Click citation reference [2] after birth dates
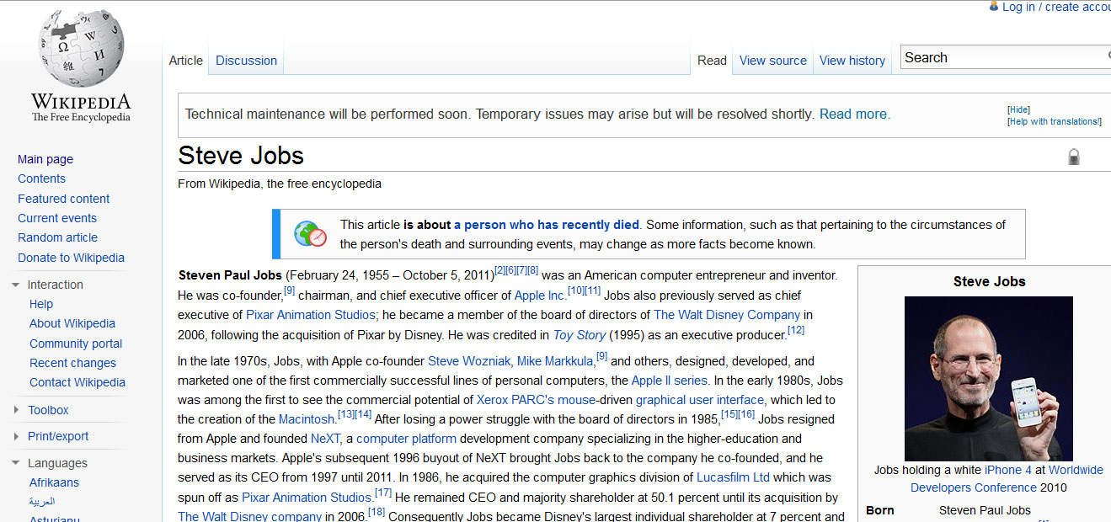This screenshot has width=1111, height=522. [x=499, y=270]
